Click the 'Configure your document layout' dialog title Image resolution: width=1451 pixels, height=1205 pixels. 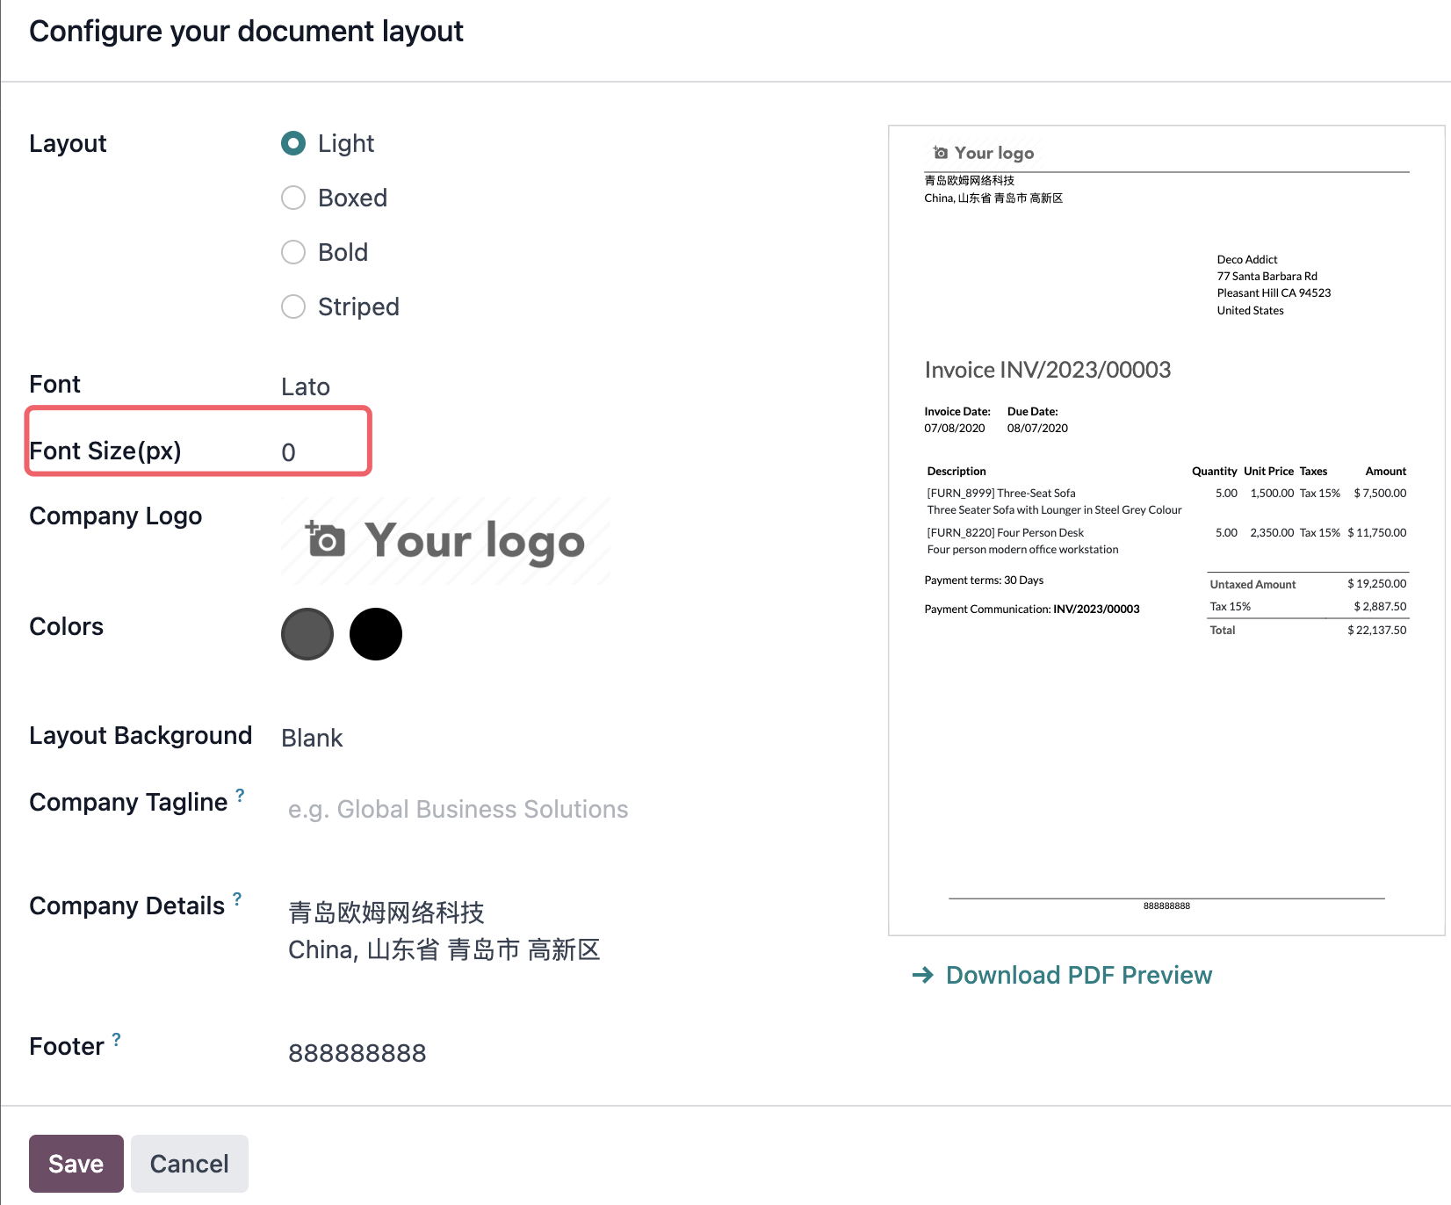coord(246,31)
